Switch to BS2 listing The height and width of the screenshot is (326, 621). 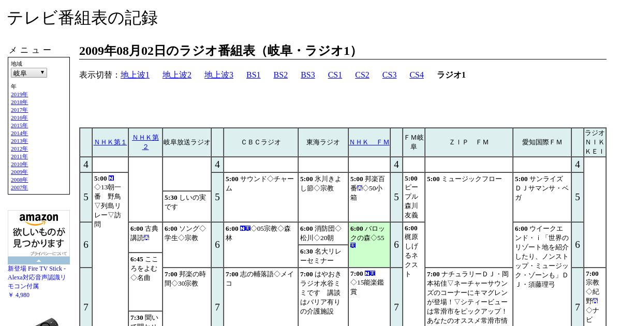(x=280, y=75)
